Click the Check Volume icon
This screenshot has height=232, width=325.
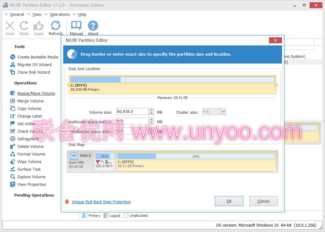[13, 131]
